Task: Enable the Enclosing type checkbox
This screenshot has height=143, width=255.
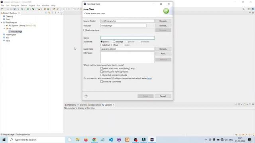Action: [84, 30]
